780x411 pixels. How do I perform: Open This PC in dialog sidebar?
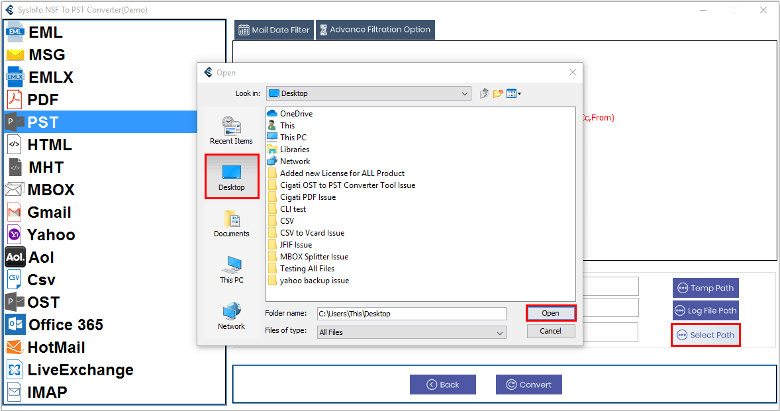231,269
